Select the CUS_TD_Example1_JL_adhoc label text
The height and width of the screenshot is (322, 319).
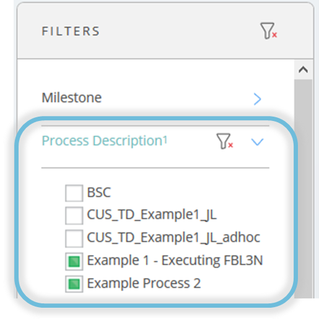pyautogui.click(x=173, y=238)
